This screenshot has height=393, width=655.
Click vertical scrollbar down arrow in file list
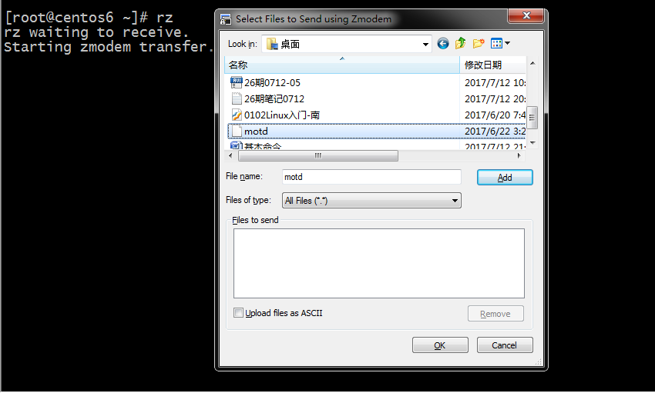(532, 143)
